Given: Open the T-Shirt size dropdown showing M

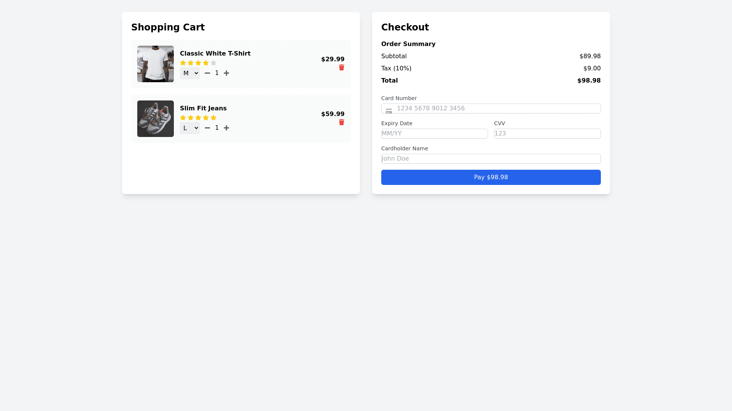Looking at the screenshot, I should 190,73.
